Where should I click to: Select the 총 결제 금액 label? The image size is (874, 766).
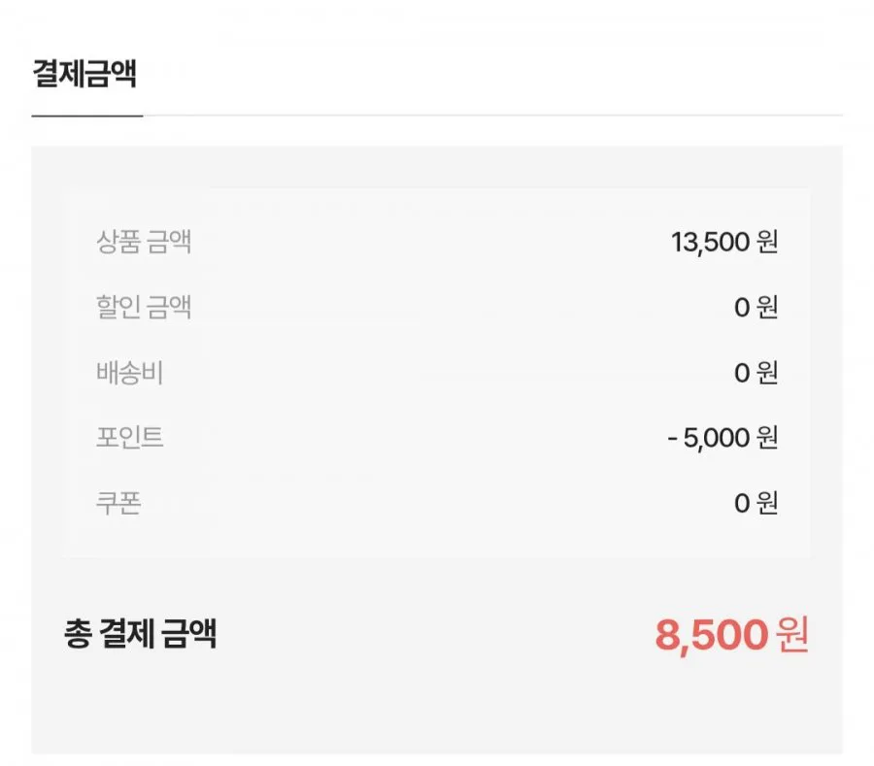(140, 633)
